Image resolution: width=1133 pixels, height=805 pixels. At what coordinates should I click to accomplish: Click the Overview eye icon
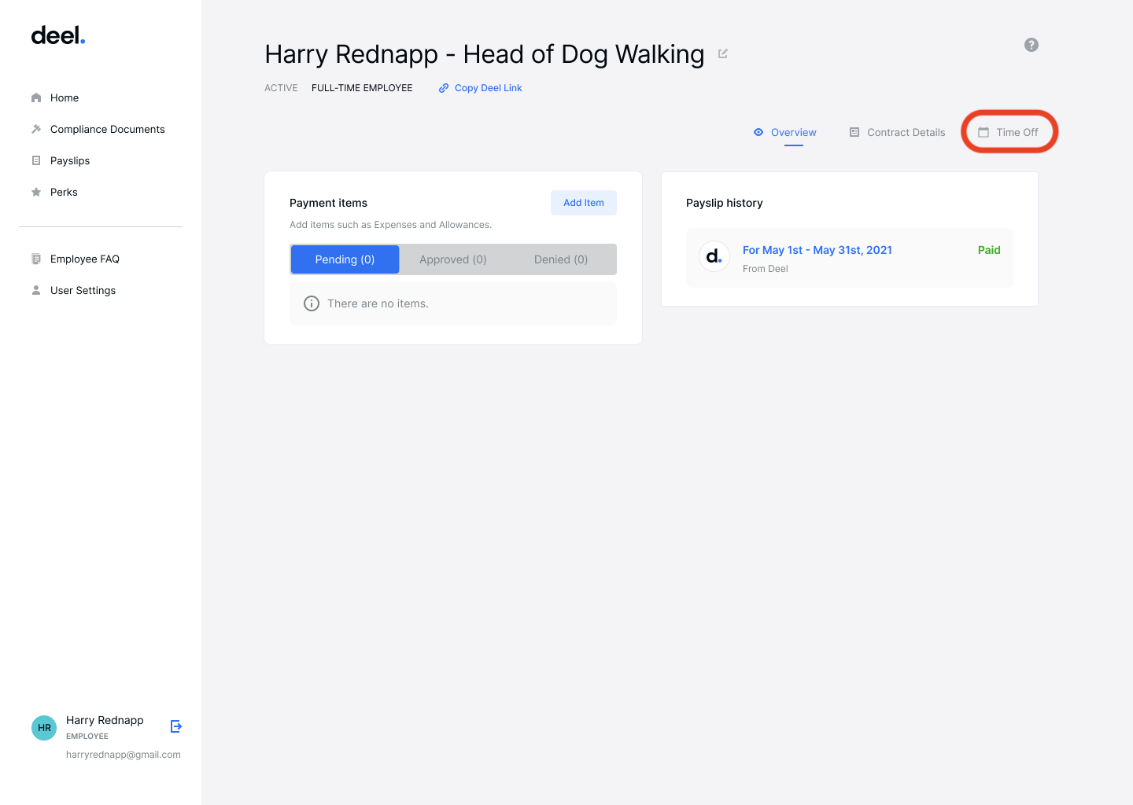tap(758, 132)
